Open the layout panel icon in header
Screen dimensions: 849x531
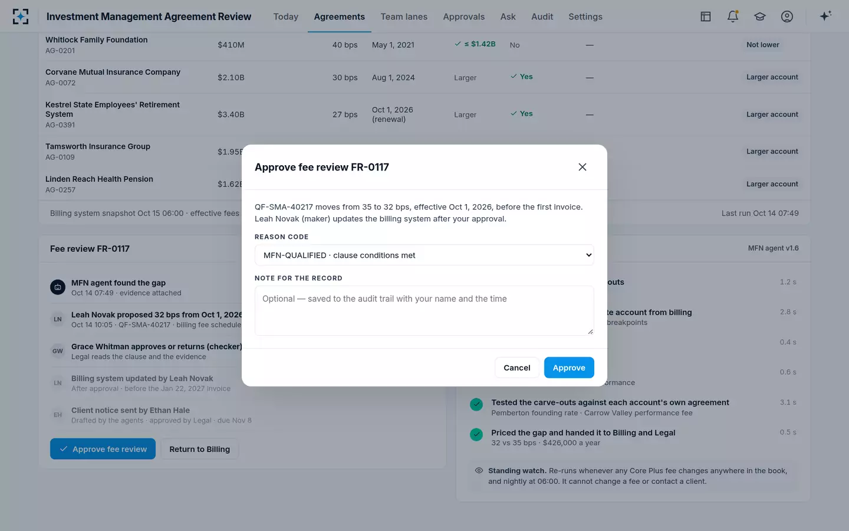tap(706, 17)
